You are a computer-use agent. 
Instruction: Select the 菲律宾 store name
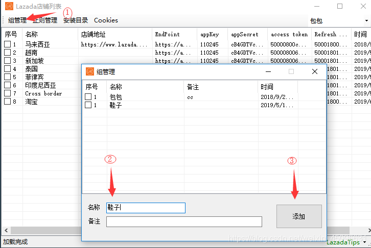[x=34, y=77]
